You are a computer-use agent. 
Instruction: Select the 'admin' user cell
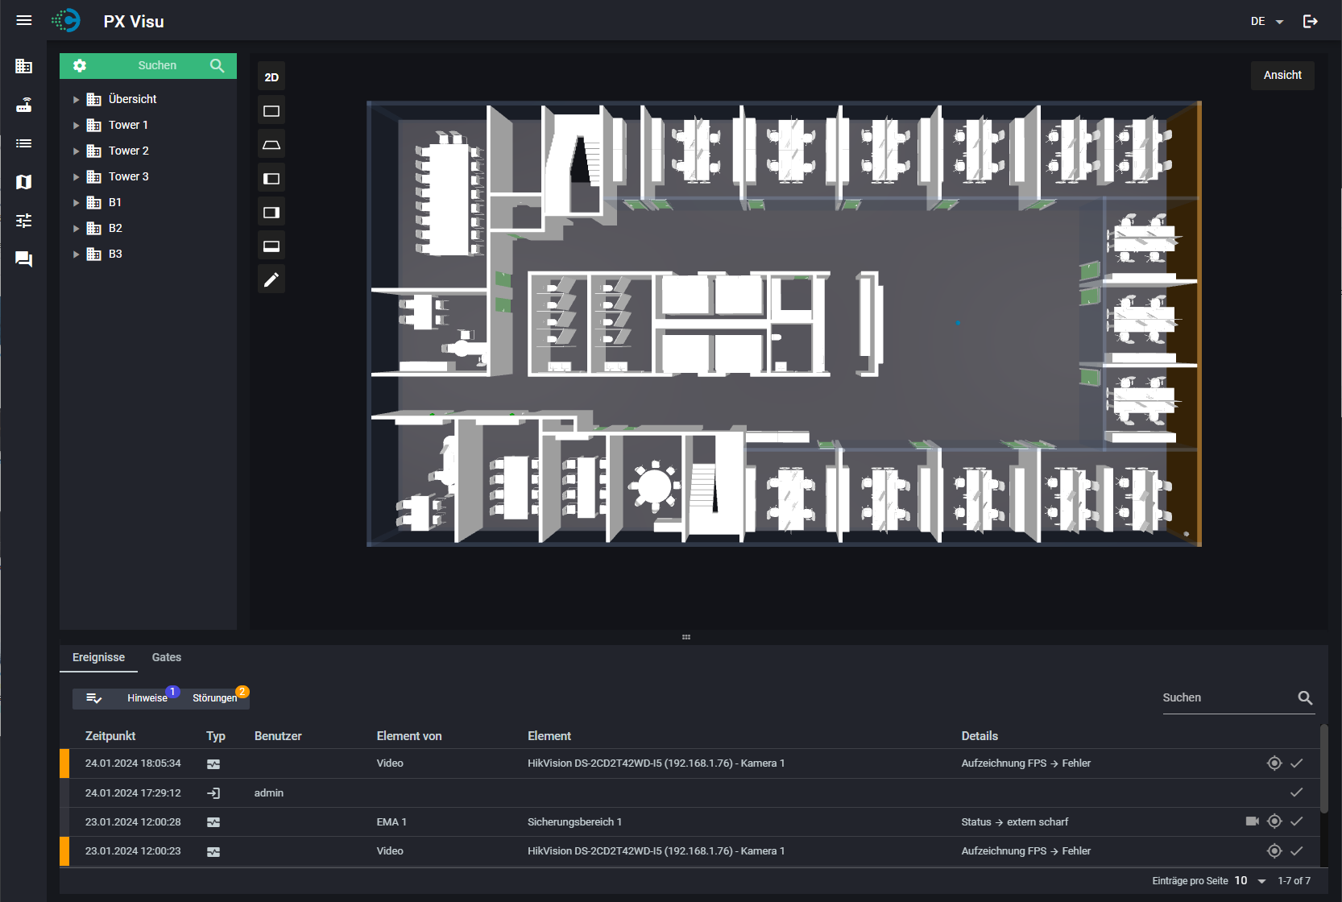pyautogui.click(x=269, y=792)
